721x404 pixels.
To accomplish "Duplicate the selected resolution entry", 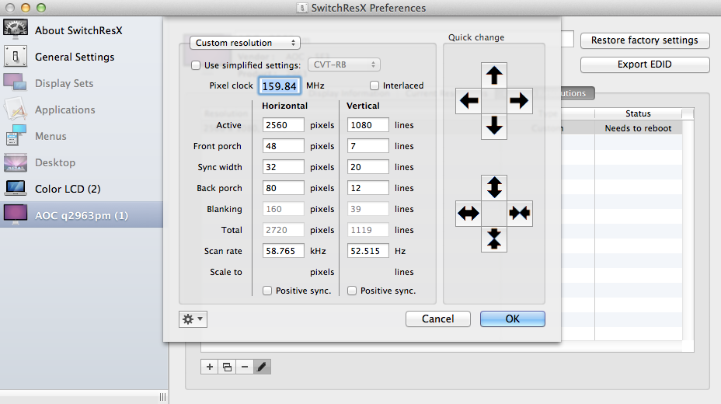I will coord(227,367).
